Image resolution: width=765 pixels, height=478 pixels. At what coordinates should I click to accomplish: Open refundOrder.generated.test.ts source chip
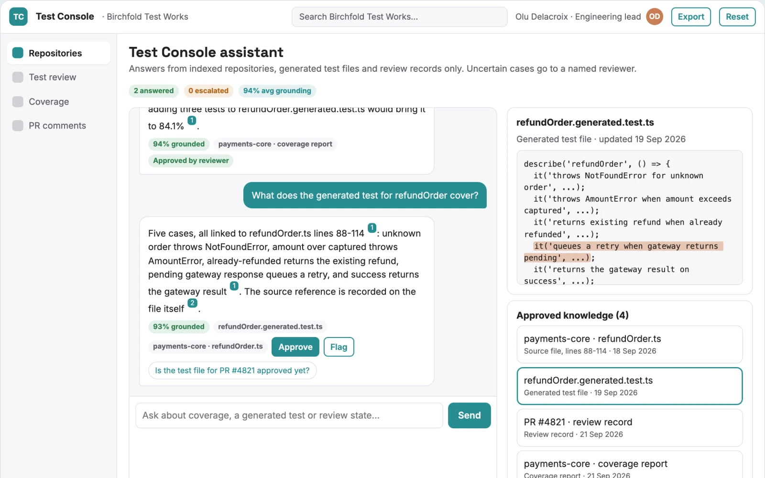[x=270, y=327]
